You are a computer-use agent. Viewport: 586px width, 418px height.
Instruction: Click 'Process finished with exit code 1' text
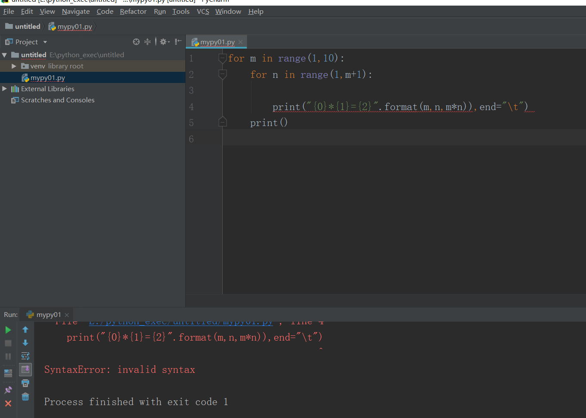click(136, 402)
